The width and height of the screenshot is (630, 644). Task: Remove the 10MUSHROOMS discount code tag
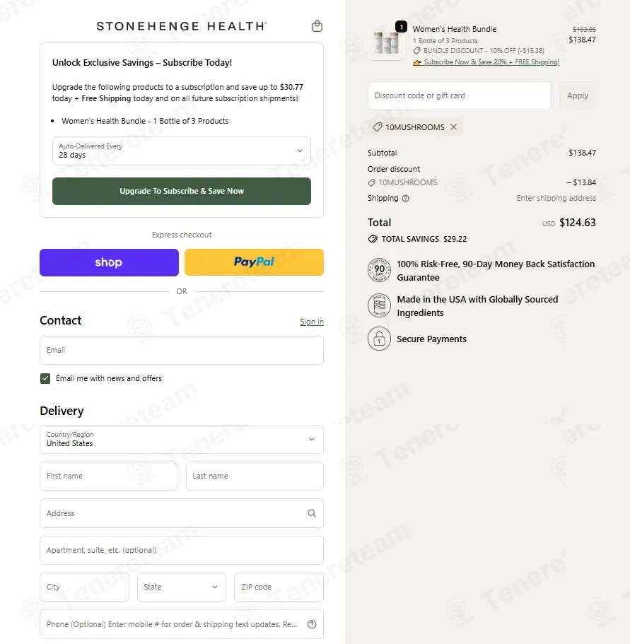453,127
